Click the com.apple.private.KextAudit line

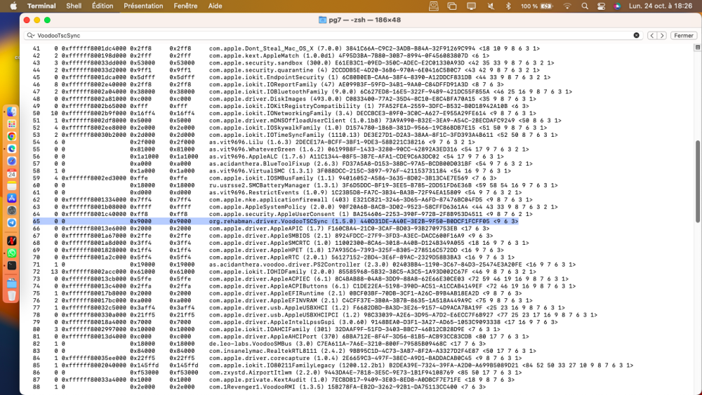(x=274, y=380)
